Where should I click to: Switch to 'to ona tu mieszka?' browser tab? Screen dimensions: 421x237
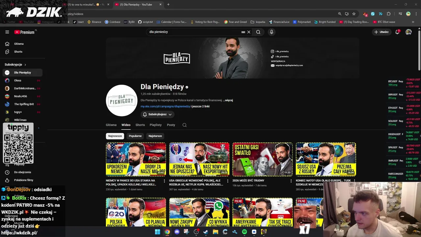click(x=86, y=5)
